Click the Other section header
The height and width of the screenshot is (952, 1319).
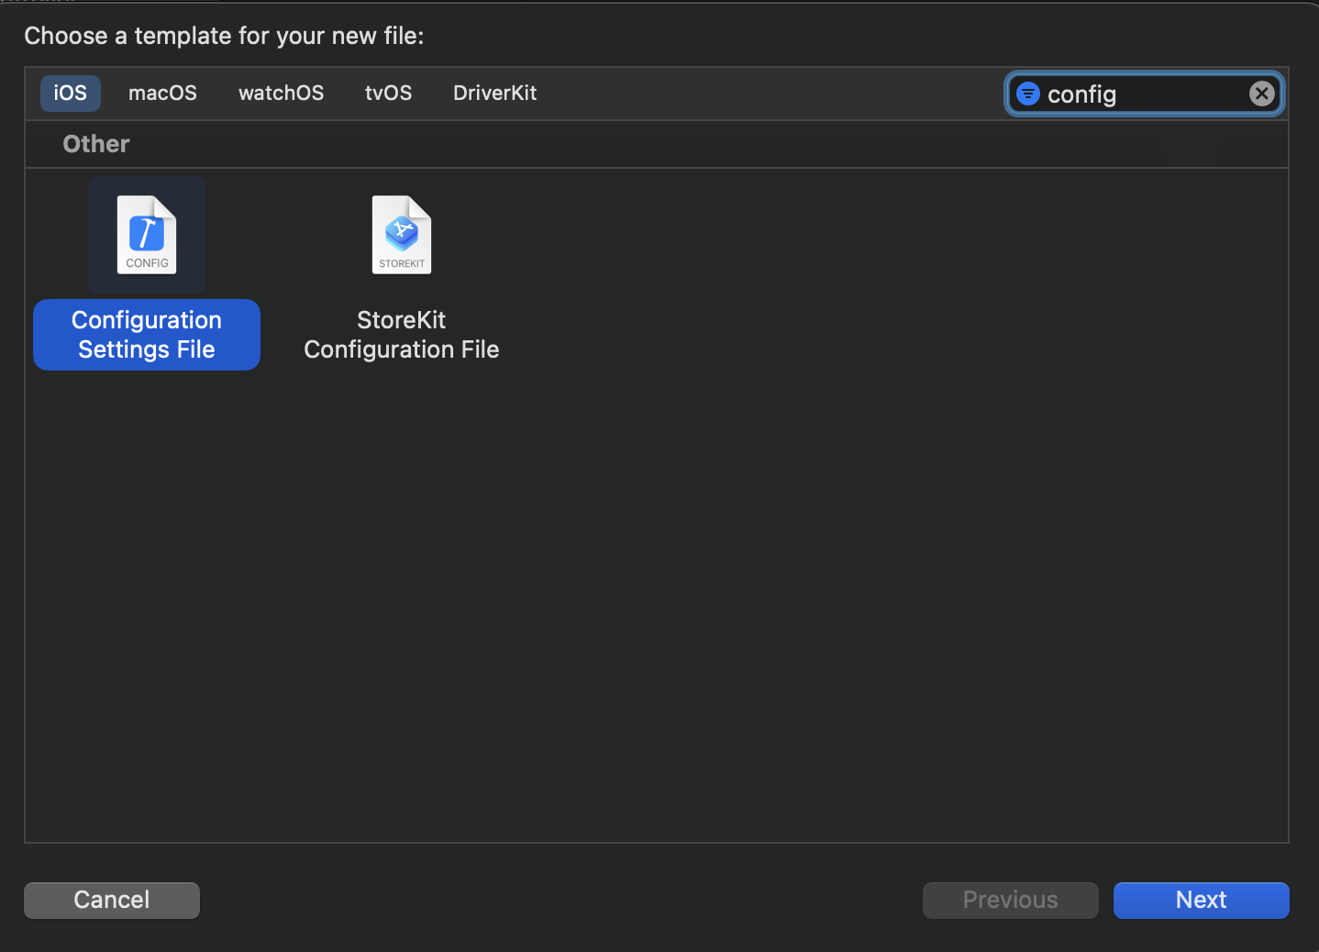(x=96, y=144)
